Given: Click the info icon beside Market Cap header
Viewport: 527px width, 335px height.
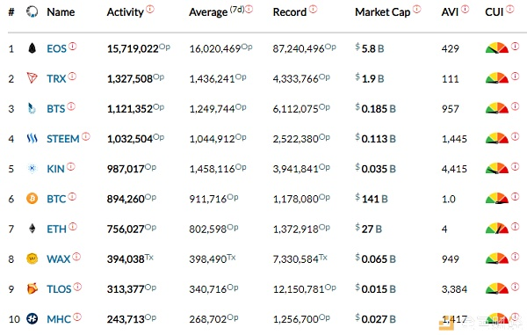Looking at the screenshot, I should click(x=416, y=9).
